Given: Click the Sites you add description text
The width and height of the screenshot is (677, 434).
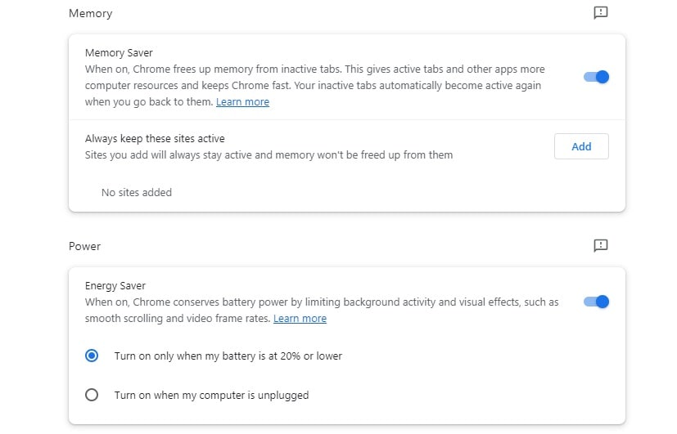Looking at the screenshot, I should point(269,155).
